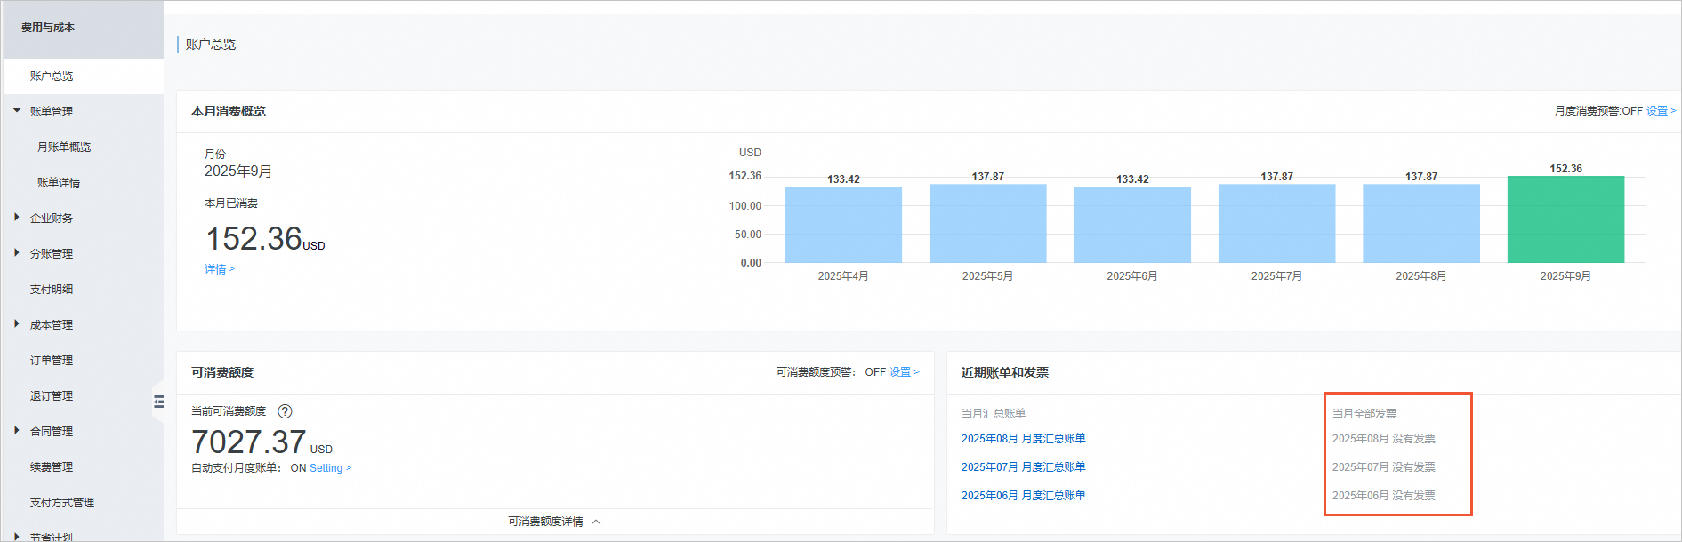Open 账单详情 from the sidebar
Screen dimensions: 1682x542
(59, 183)
